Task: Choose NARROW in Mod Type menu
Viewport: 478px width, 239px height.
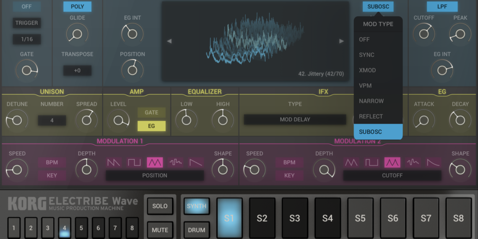Action: pos(378,101)
